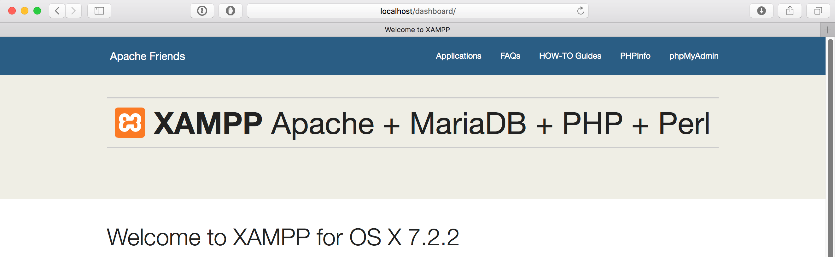Minimize the window with yellow button
The height and width of the screenshot is (257, 835).
click(25, 11)
